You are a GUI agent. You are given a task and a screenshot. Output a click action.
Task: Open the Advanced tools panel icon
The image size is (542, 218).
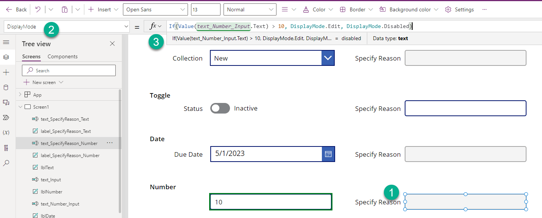coord(6,148)
